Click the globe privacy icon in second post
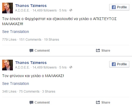The width and height of the screenshot is (132, 106). [71, 67]
